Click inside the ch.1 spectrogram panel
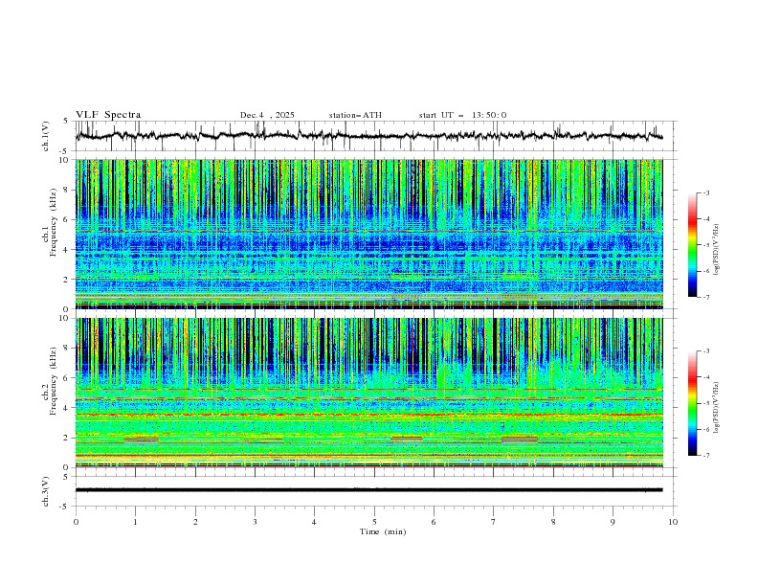The image size is (758, 586). tap(368, 234)
